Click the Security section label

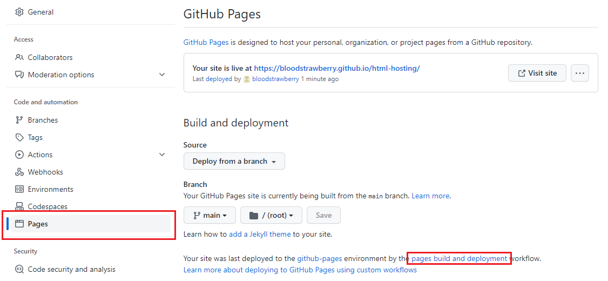(25, 251)
